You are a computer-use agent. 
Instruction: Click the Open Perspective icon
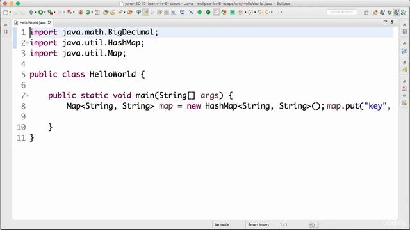(366, 13)
